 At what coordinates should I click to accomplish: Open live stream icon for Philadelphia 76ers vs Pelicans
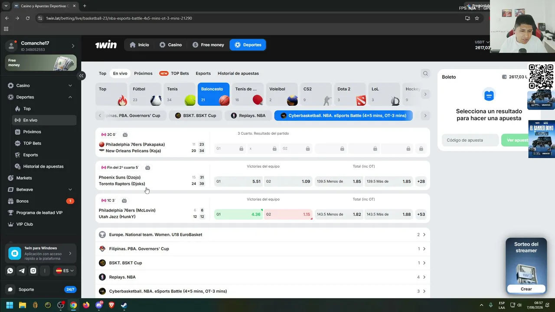coord(125,135)
